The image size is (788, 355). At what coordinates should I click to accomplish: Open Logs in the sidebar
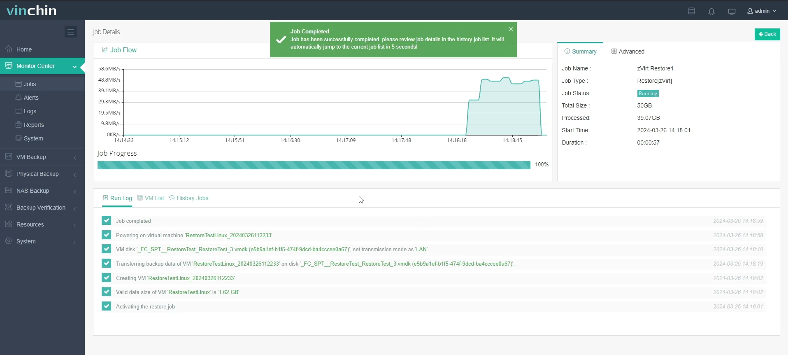(x=30, y=111)
